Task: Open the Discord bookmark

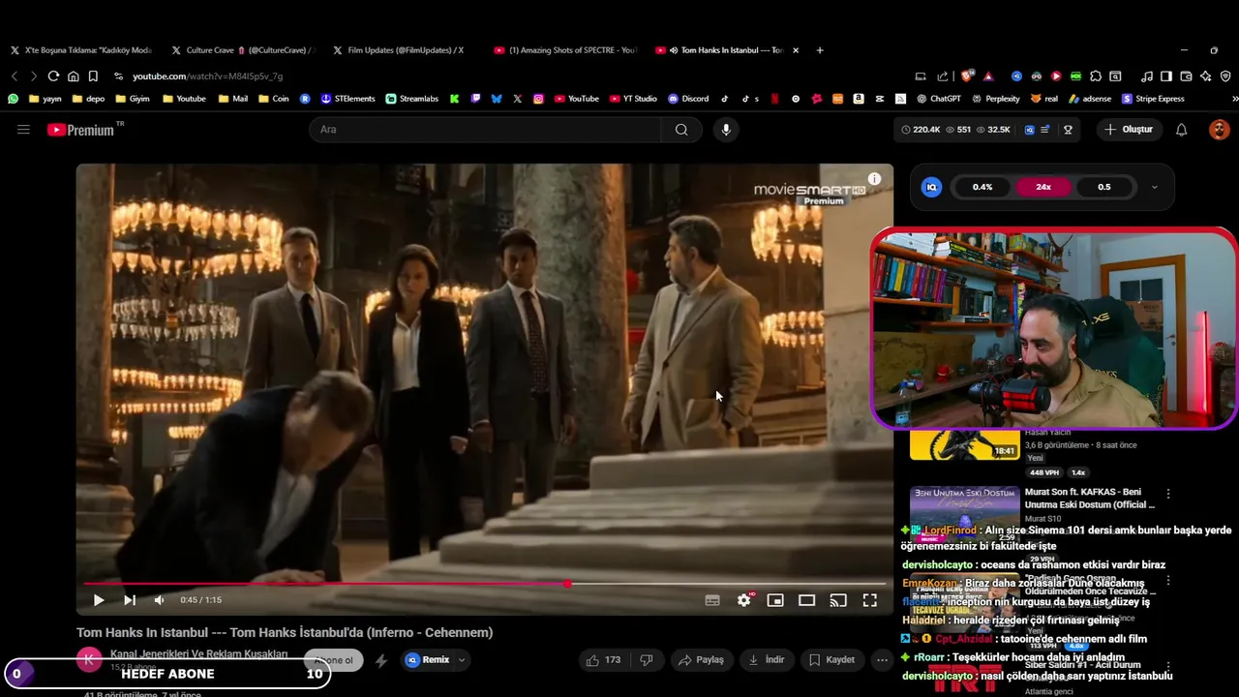Action: coord(688,99)
